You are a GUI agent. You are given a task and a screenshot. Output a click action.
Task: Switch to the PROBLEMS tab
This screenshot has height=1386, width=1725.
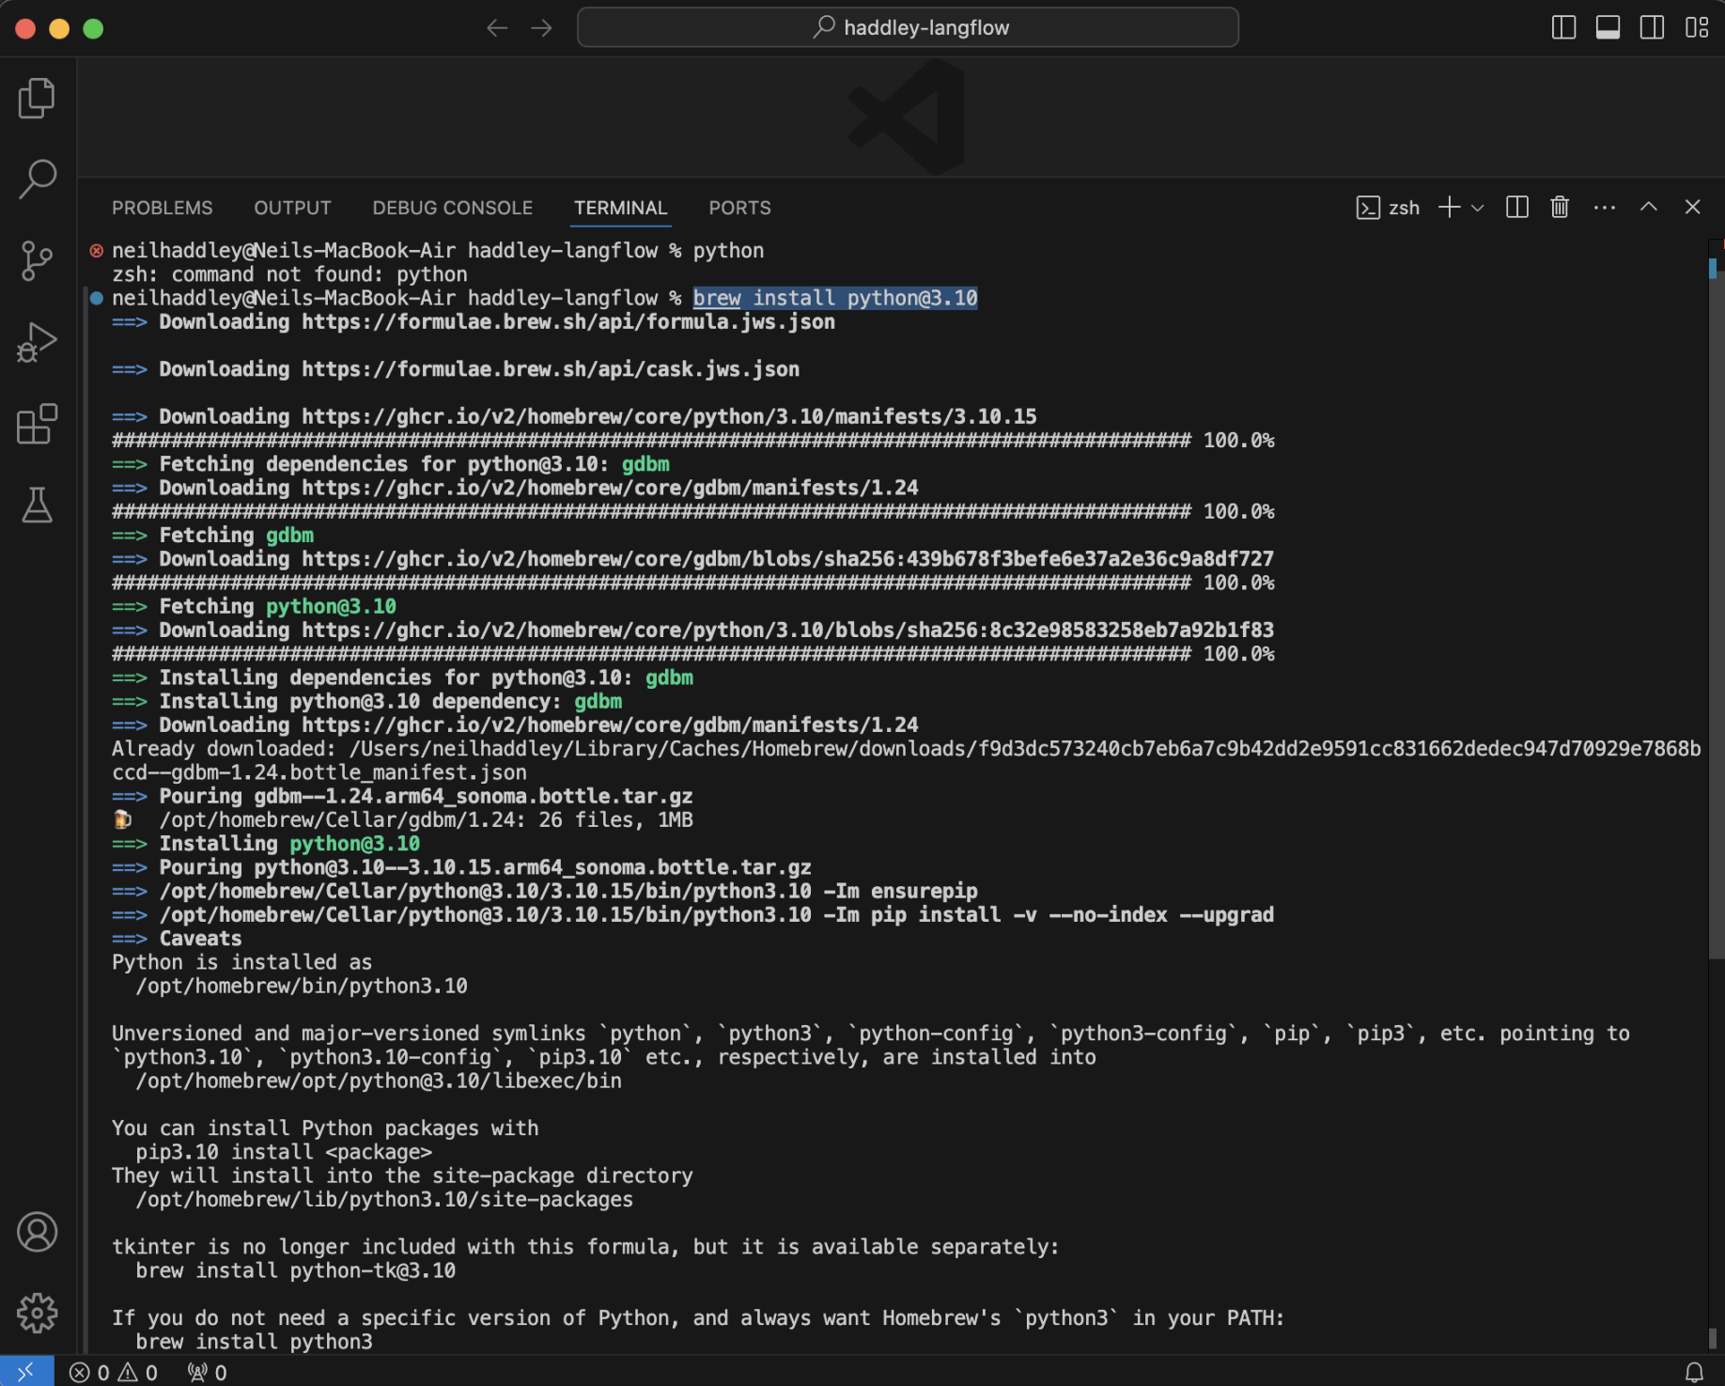click(163, 208)
